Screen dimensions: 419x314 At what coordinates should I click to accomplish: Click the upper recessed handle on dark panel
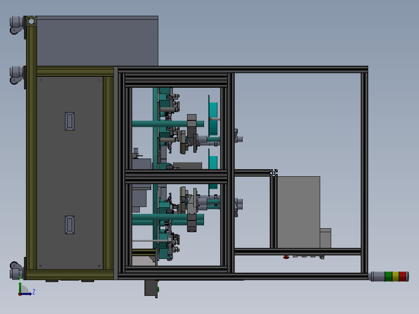pyautogui.click(x=70, y=121)
